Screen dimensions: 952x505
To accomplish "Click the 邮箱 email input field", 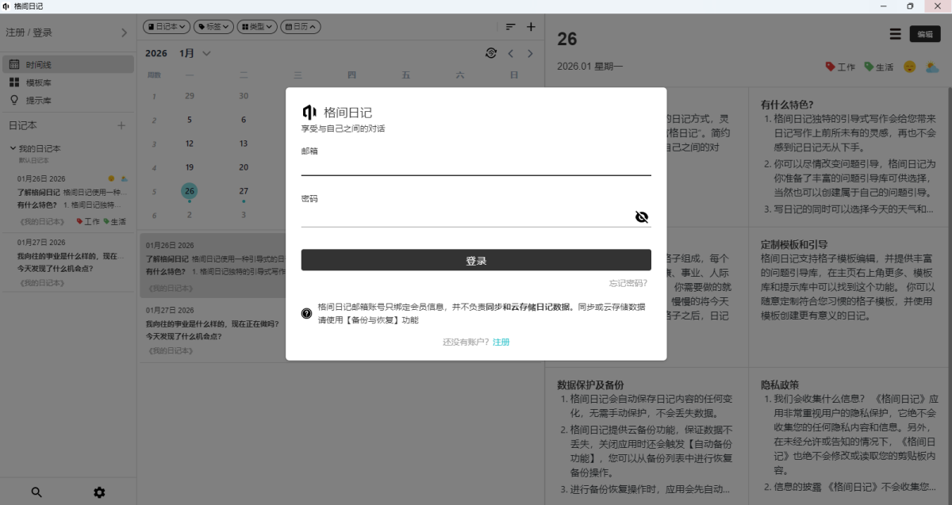I will coord(476,166).
